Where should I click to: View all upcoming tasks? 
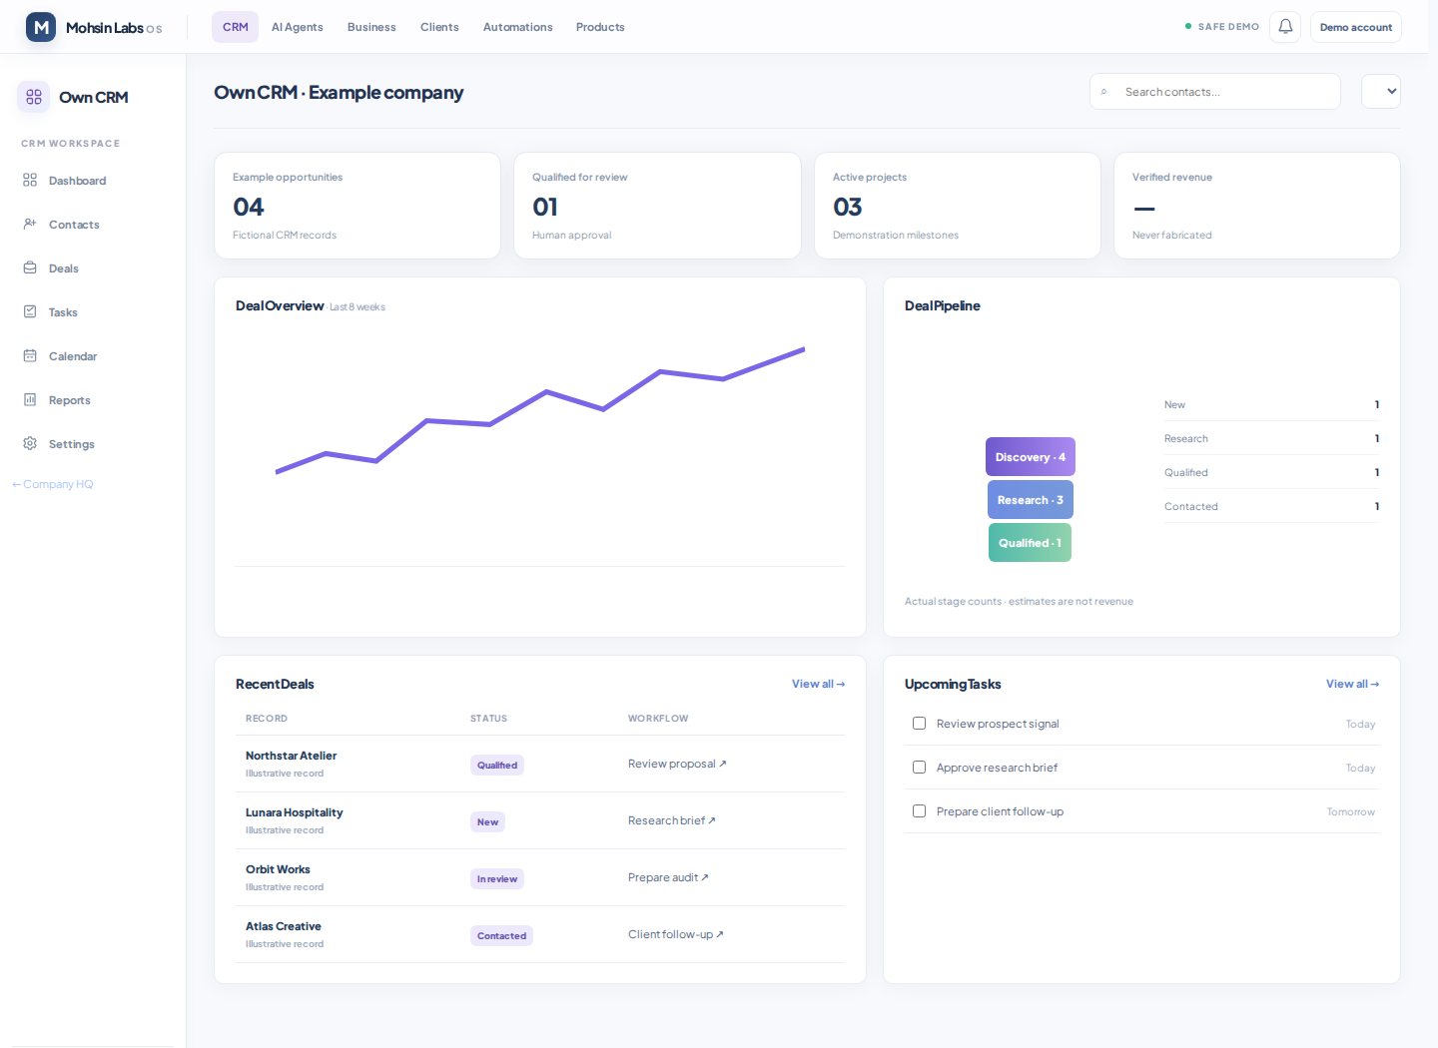1353,684
